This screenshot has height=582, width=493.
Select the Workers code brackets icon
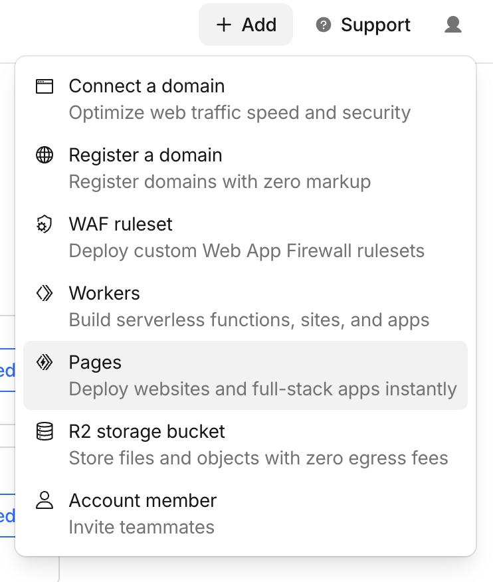click(44, 293)
